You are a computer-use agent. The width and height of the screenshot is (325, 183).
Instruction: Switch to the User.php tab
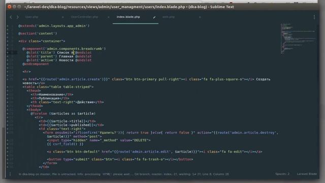pyautogui.click(x=31, y=17)
